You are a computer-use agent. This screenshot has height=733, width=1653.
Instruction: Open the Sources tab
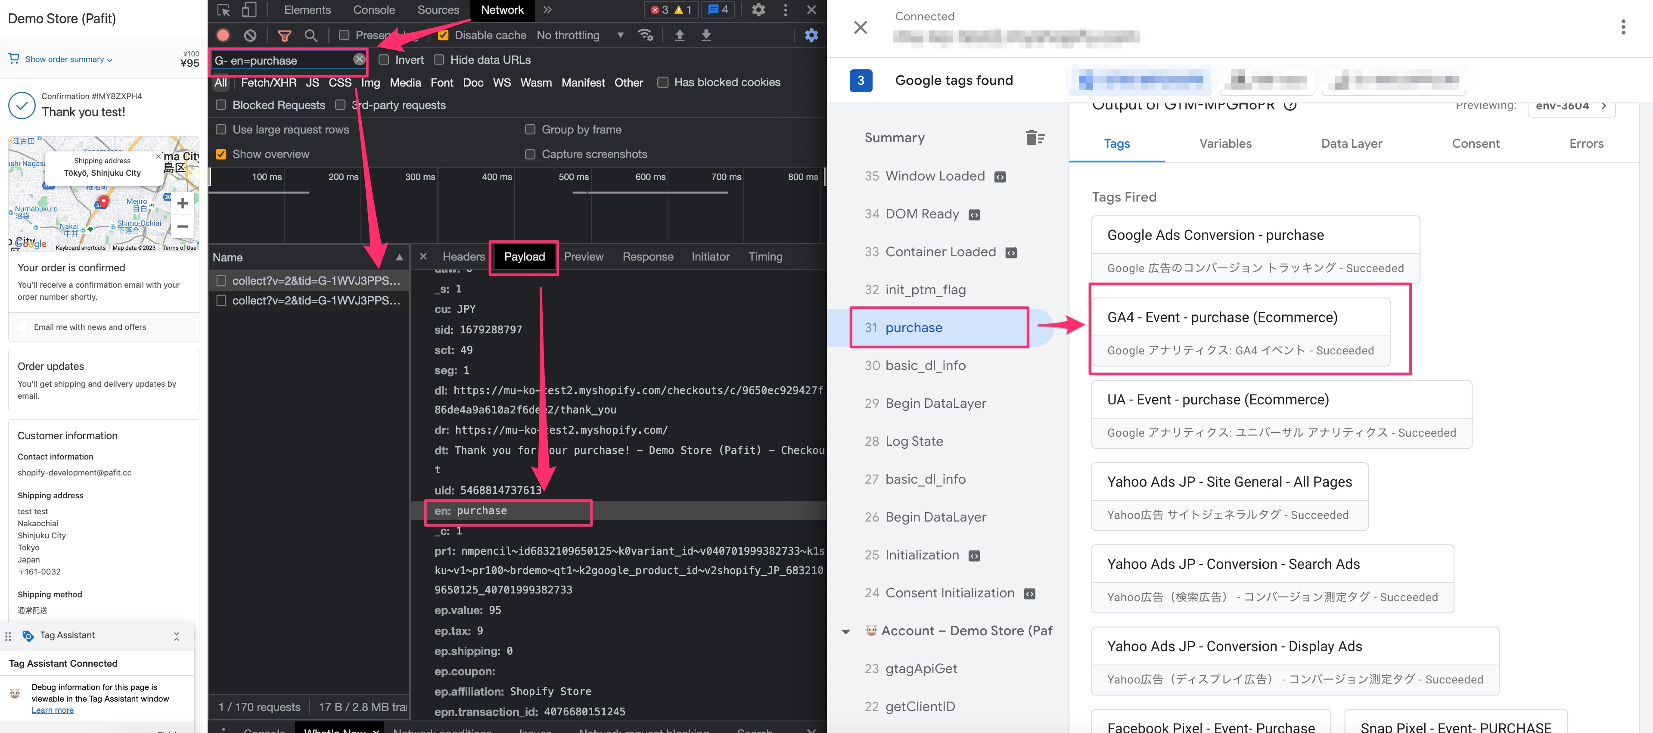(438, 9)
